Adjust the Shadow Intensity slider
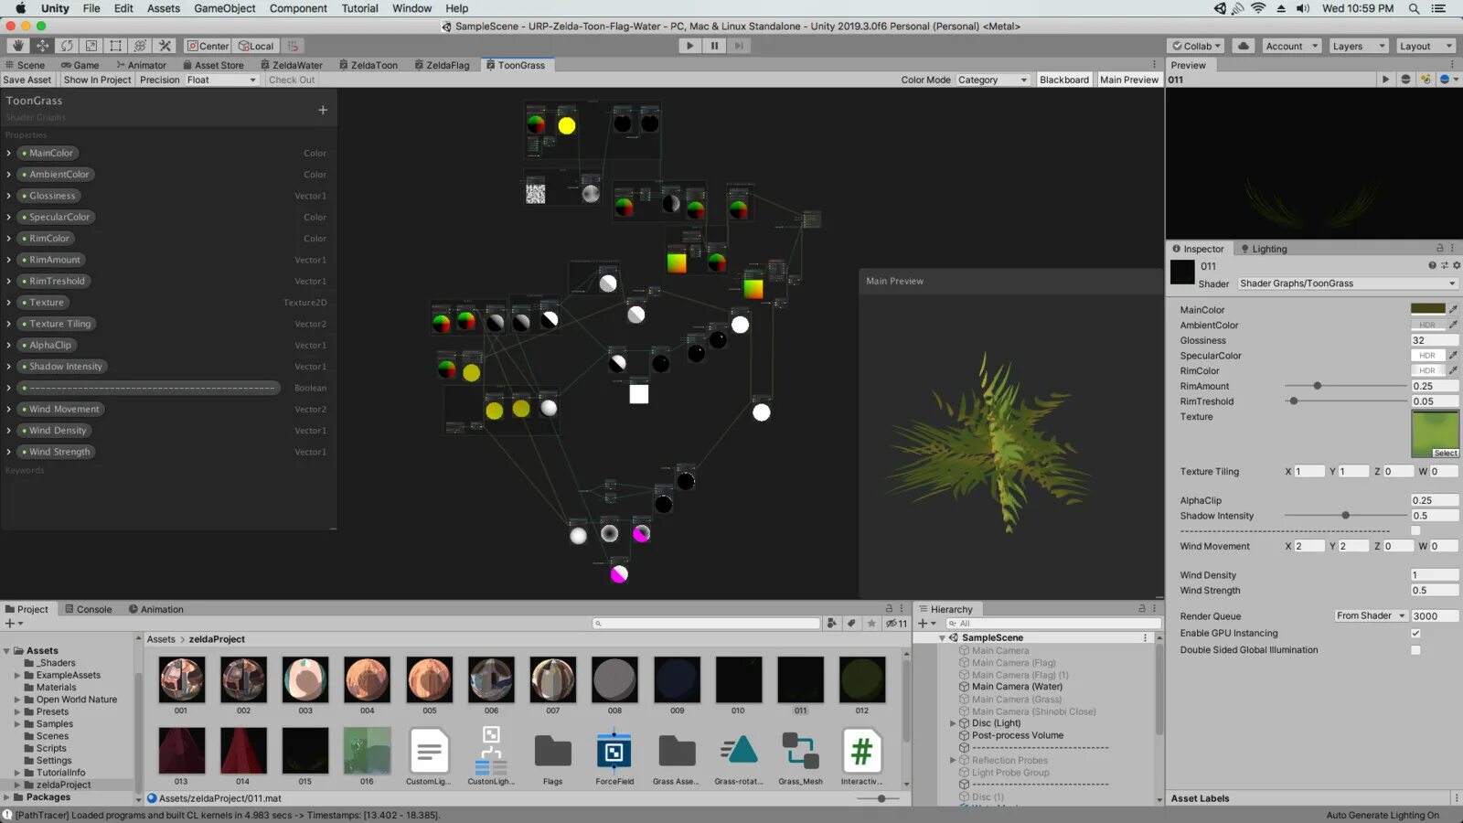The image size is (1463, 823). [1346, 516]
